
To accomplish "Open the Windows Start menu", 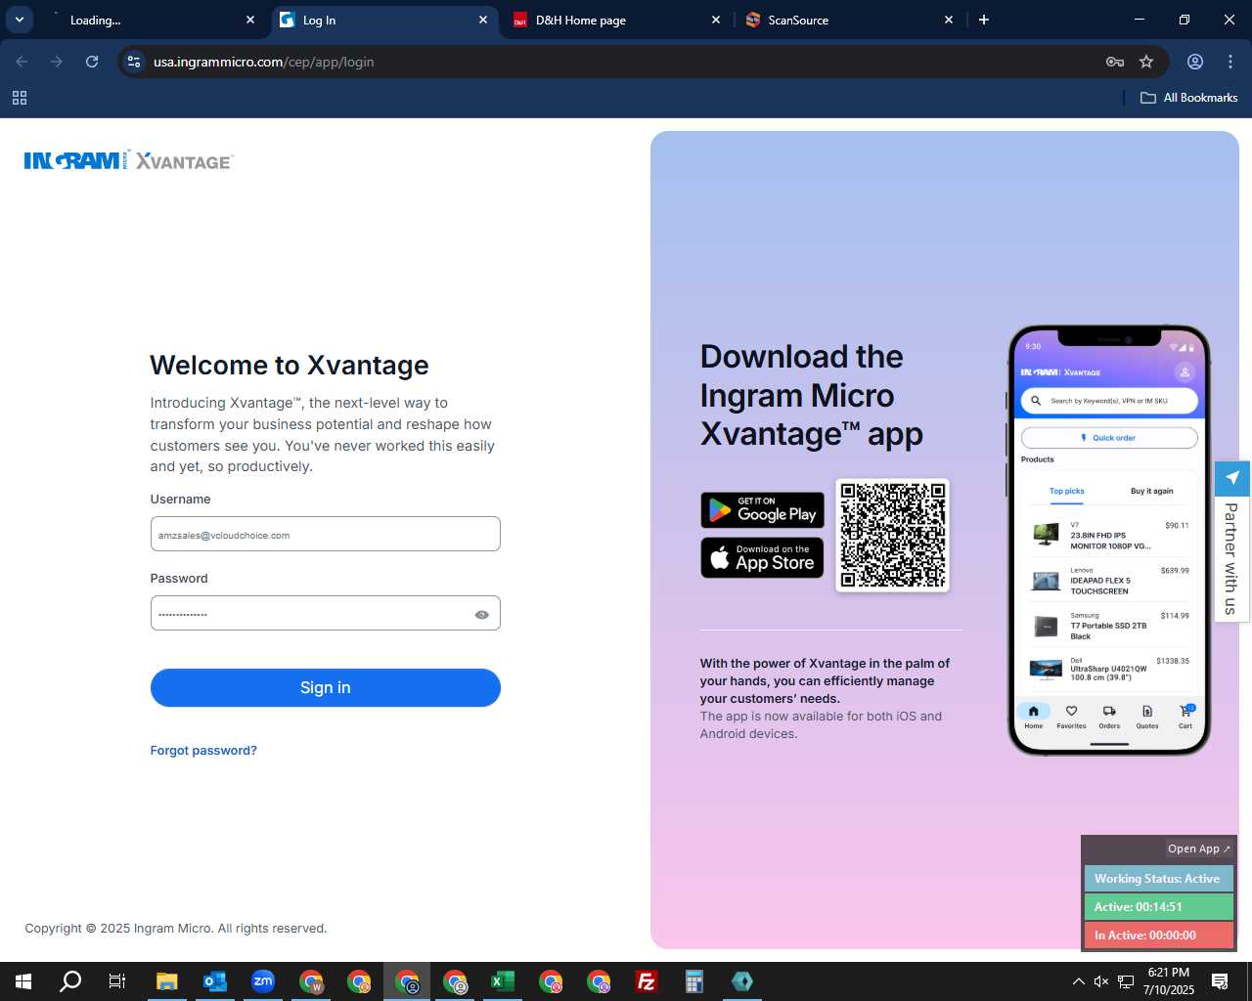I will [23, 981].
